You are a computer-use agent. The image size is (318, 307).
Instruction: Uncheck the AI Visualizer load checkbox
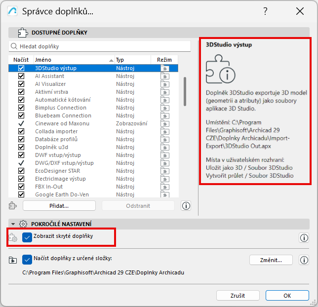click(x=21, y=84)
